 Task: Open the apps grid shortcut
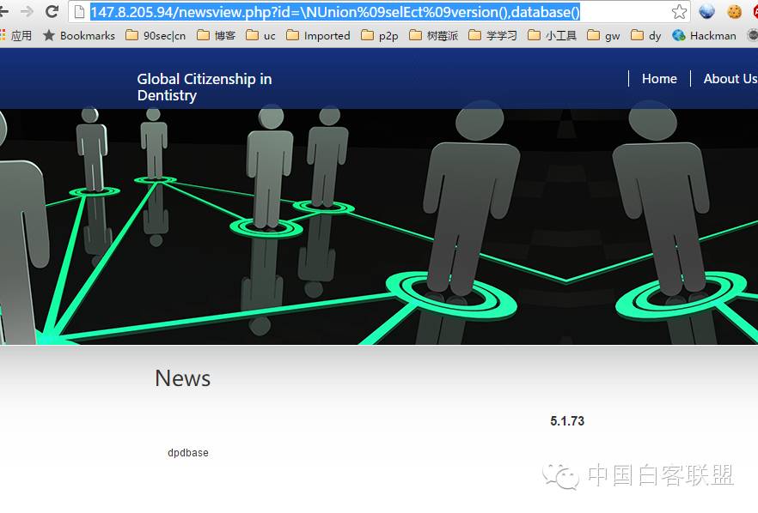pyautogui.click(x=16, y=35)
